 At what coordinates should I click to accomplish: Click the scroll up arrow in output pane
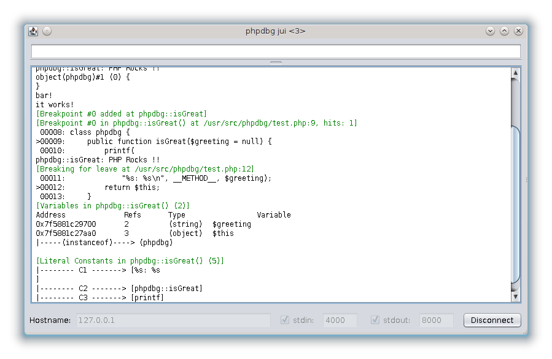tap(515, 73)
